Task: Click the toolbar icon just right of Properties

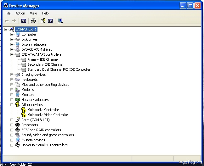Action: pos(50,21)
